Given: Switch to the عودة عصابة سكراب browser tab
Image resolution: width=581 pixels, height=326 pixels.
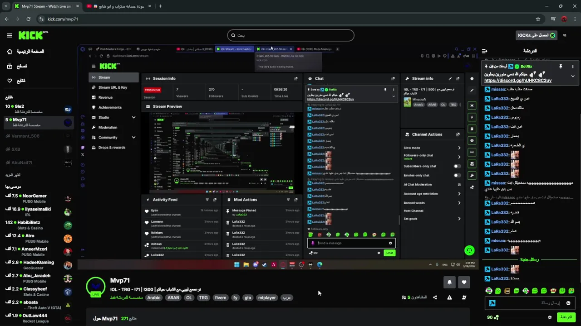Looking at the screenshot, I should [x=118, y=6].
